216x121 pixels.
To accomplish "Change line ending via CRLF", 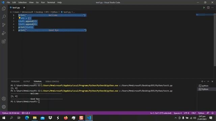I will tap(193, 113).
